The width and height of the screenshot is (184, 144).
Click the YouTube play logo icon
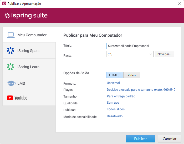point(10,98)
